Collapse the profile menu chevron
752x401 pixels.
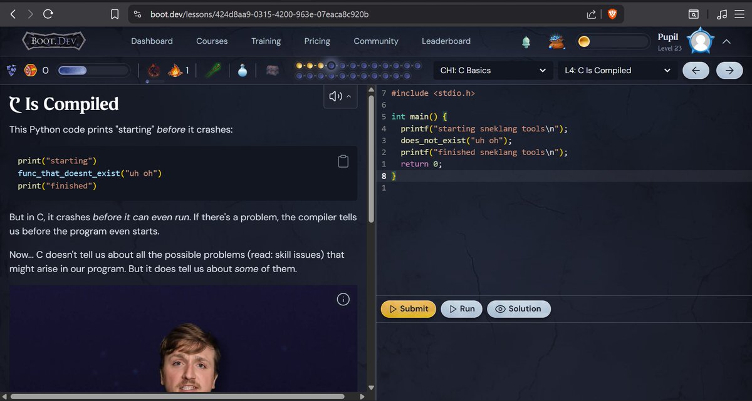[x=726, y=41]
